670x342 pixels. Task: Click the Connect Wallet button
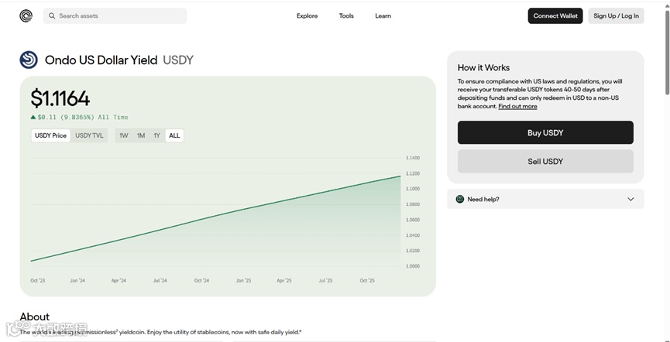click(x=555, y=15)
